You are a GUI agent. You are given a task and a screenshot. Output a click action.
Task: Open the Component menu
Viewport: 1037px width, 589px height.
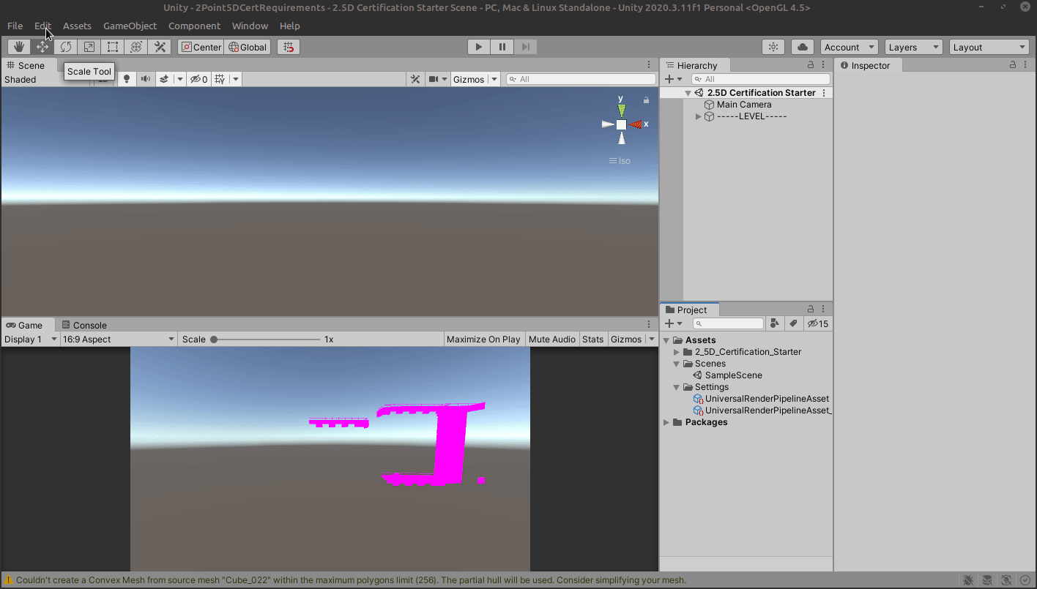(194, 26)
